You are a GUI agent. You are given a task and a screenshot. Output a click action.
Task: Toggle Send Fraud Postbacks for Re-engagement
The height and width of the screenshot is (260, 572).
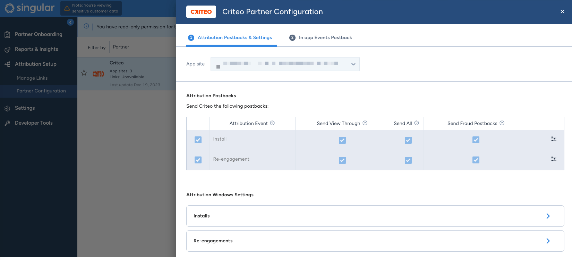point(476,160)
